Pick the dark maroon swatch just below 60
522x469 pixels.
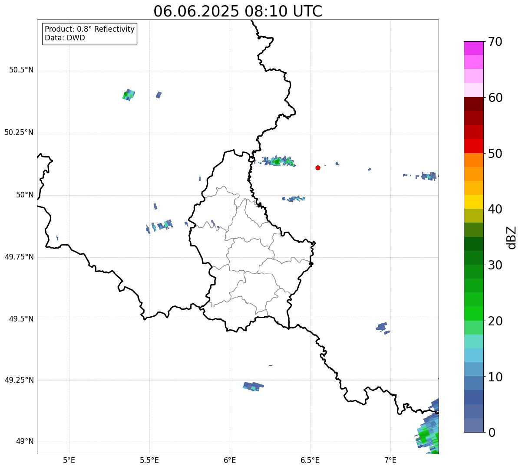tap(473, 104)
